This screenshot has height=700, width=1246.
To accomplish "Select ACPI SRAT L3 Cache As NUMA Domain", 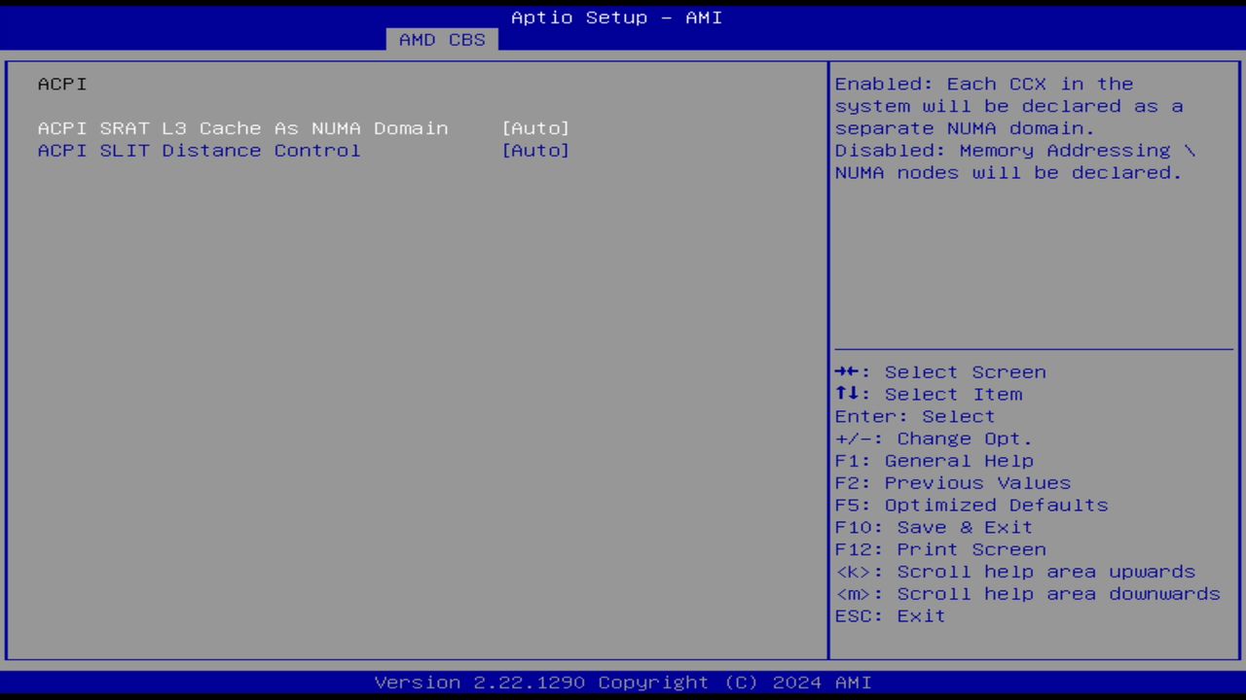I will [243, 128].
